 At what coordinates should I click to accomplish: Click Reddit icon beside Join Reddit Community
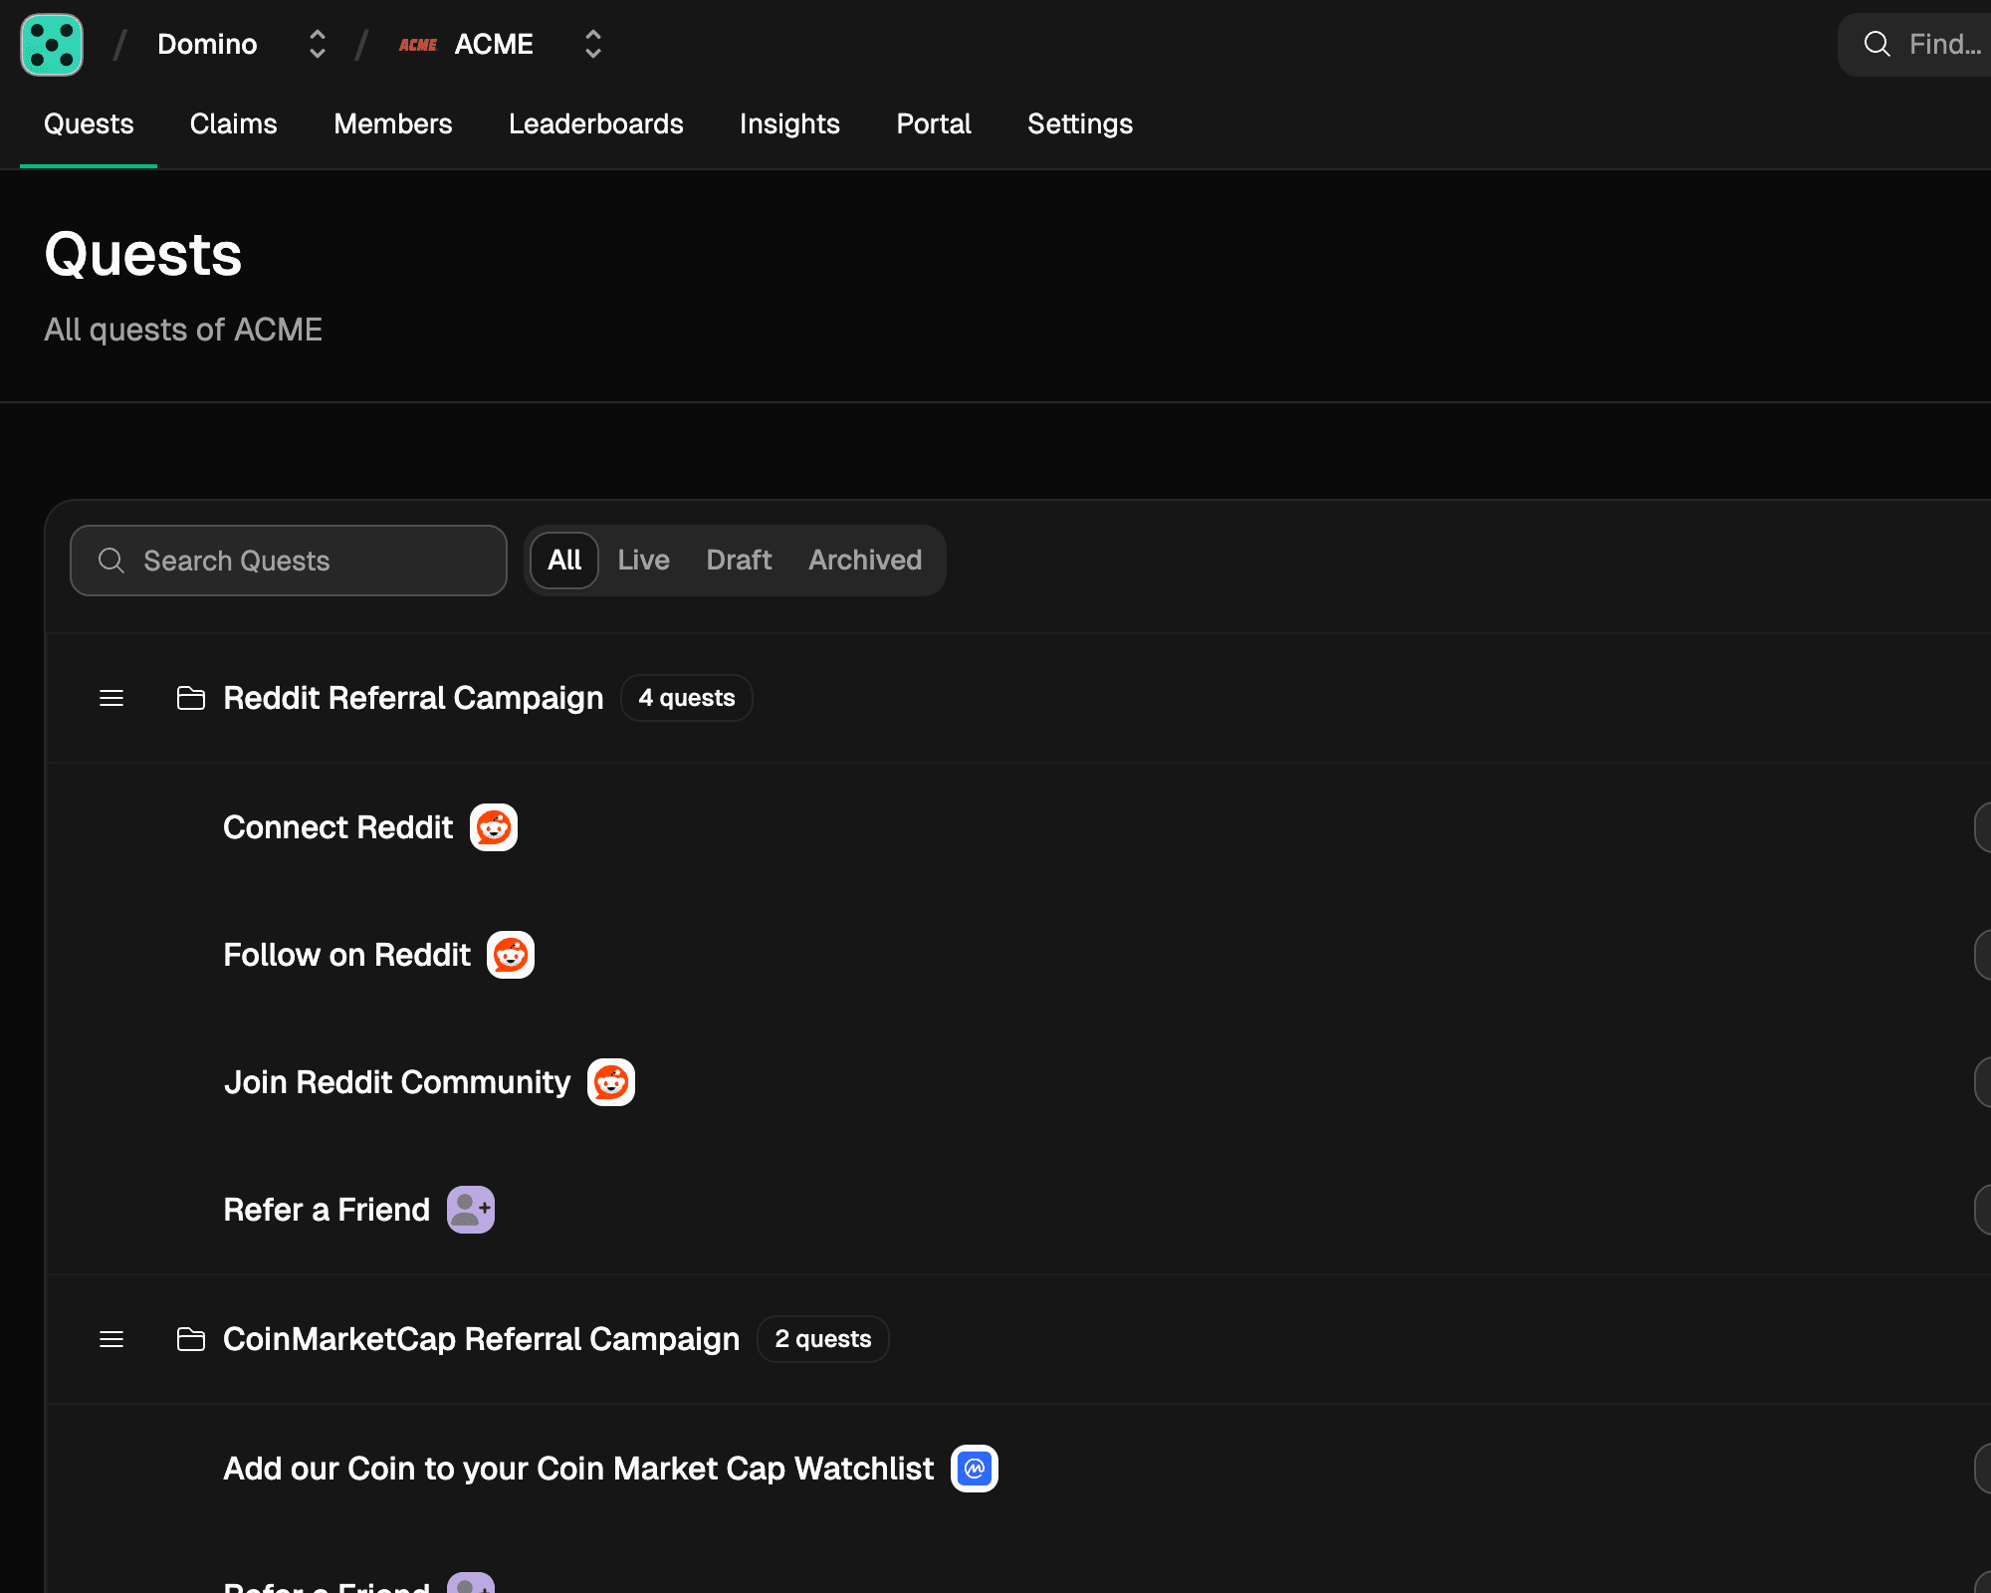[x=610, y=1082]
